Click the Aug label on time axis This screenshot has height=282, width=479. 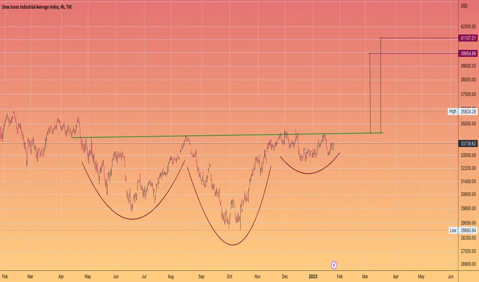tap(171, 276)
